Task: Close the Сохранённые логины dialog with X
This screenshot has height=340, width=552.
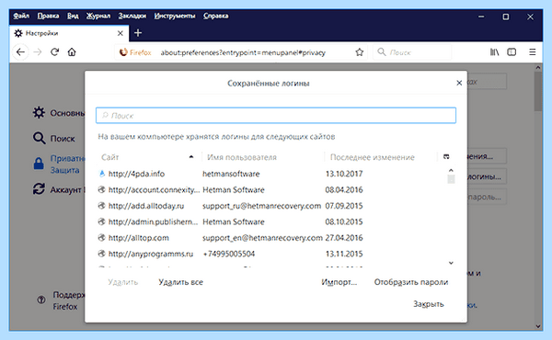Action: (459, 83)
